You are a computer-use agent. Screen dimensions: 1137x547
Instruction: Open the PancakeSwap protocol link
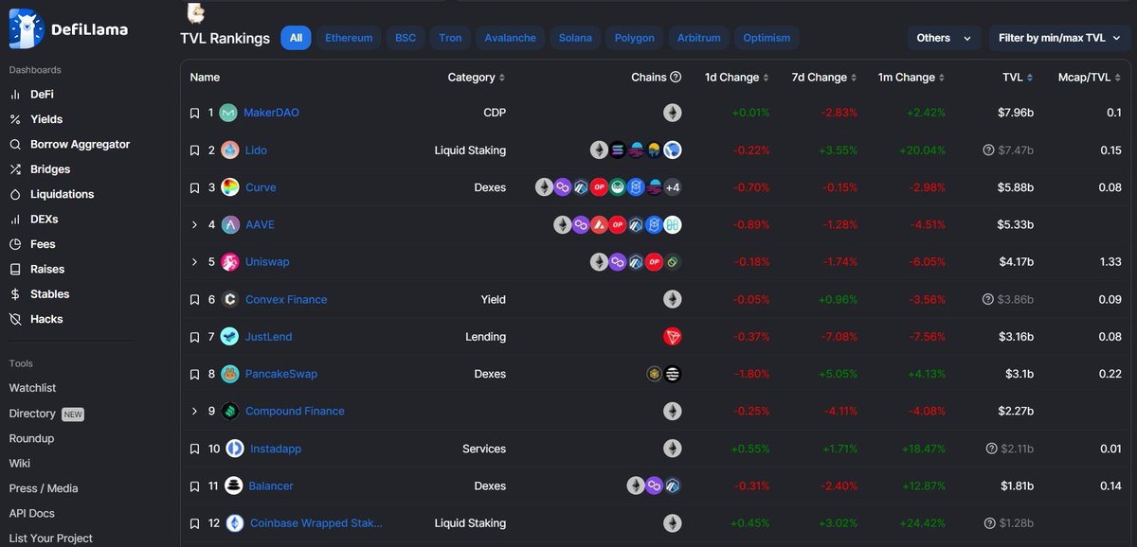281,374
